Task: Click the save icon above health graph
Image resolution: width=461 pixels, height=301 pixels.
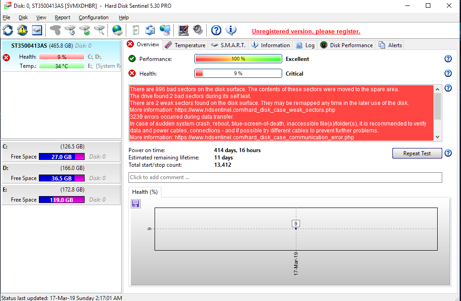Action: coord(135,204)
